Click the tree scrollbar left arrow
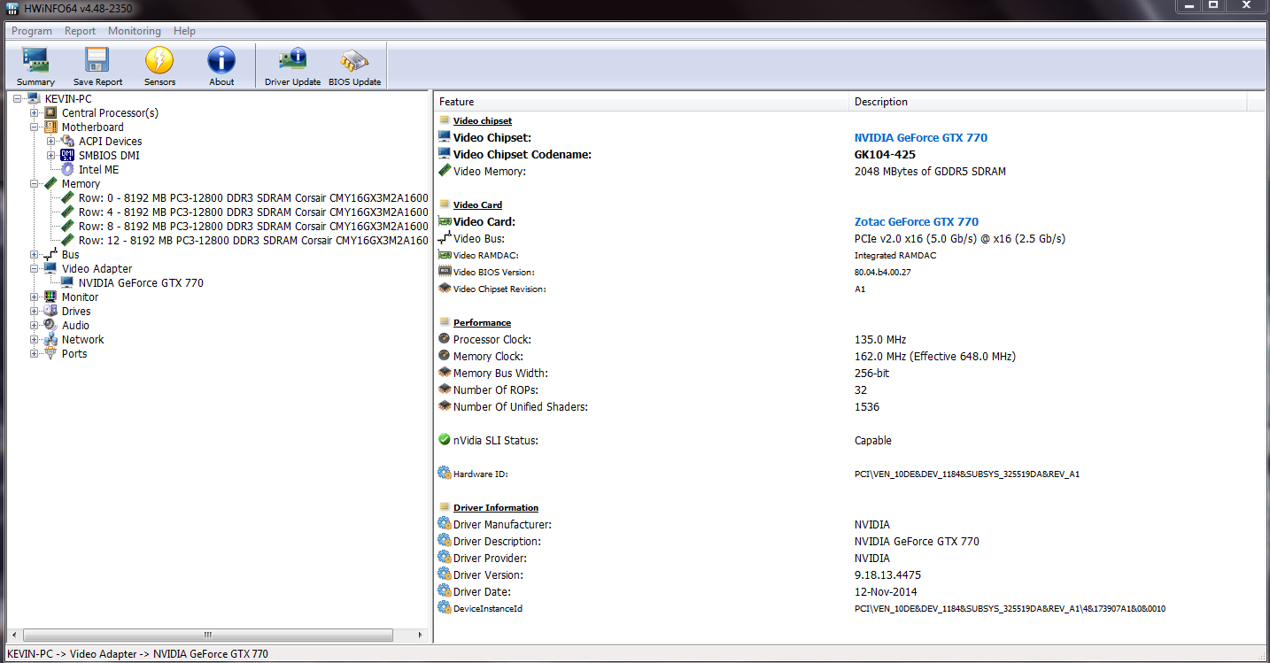Viewport: 1270px width, 663px height. click(13, 635)
